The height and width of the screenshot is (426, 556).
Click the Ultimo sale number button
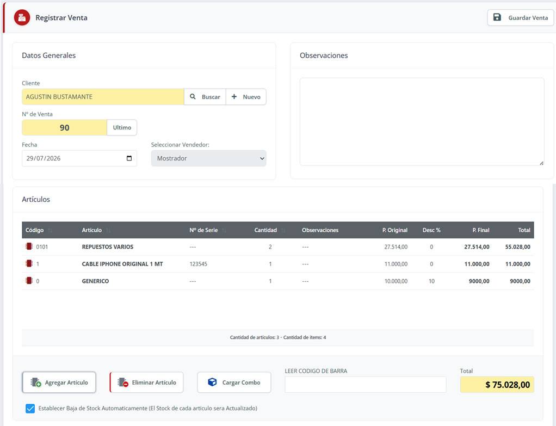122,127
